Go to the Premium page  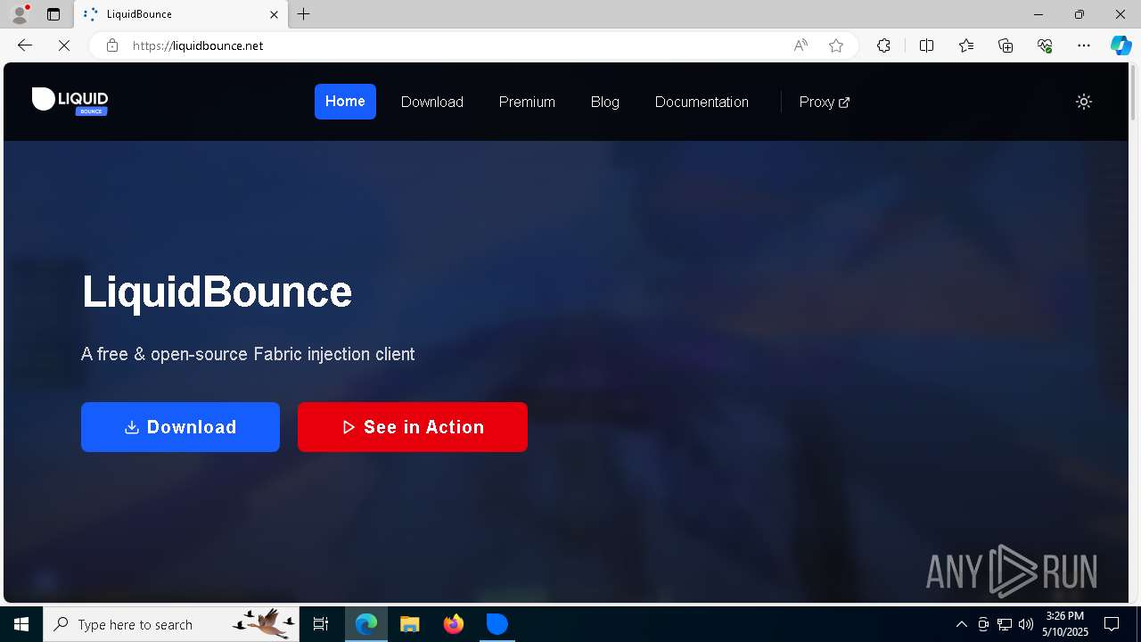point(527,102)
